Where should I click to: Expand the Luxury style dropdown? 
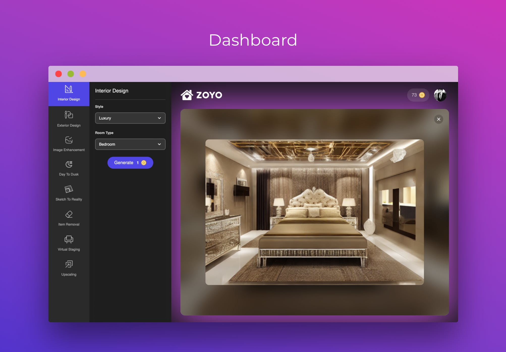point(130,118)
